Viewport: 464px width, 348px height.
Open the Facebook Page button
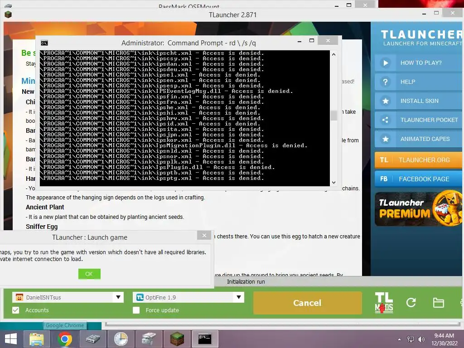(x=419, y=179)
